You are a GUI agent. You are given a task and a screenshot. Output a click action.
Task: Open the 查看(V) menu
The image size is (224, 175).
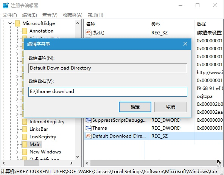(50, 15)
